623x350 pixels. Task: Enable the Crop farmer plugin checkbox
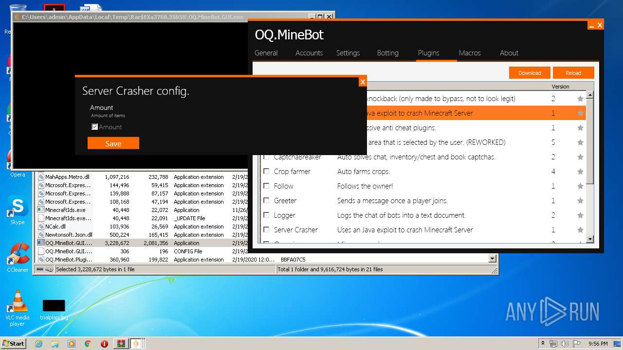[266, 171]
